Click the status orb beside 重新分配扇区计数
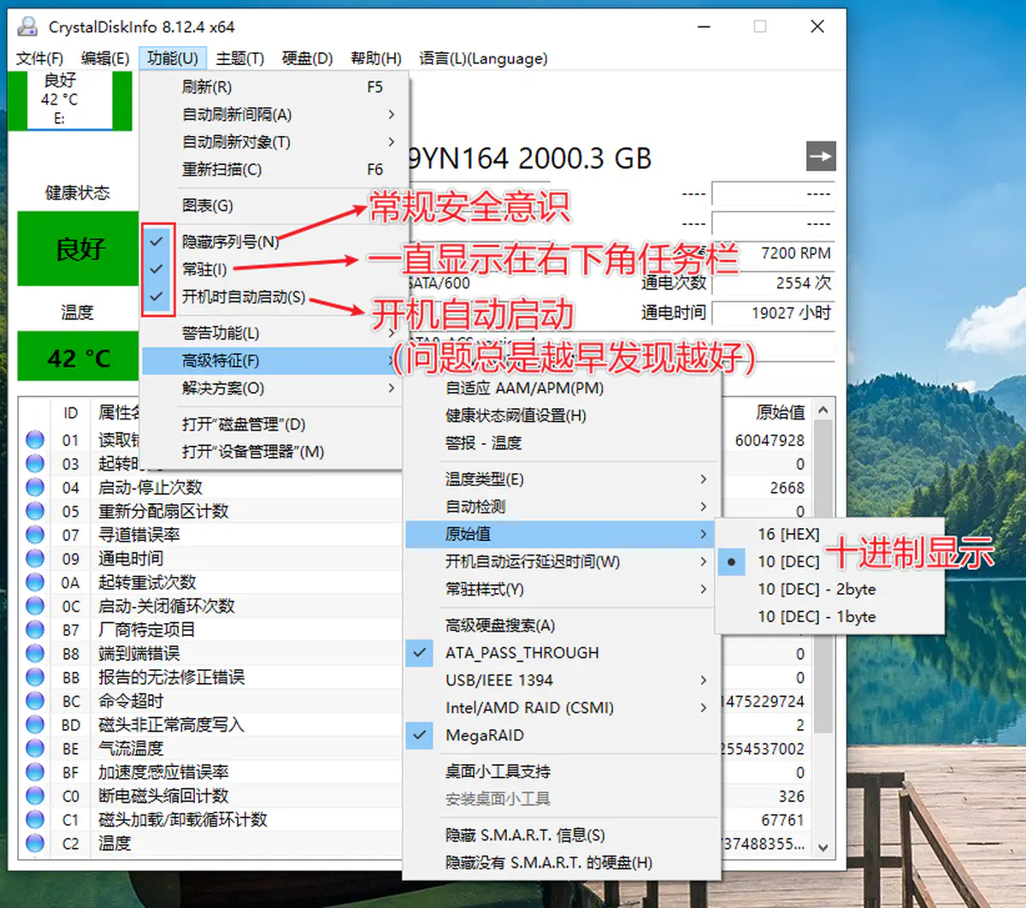Screen dimensions: 1026x908 point(35,511)
